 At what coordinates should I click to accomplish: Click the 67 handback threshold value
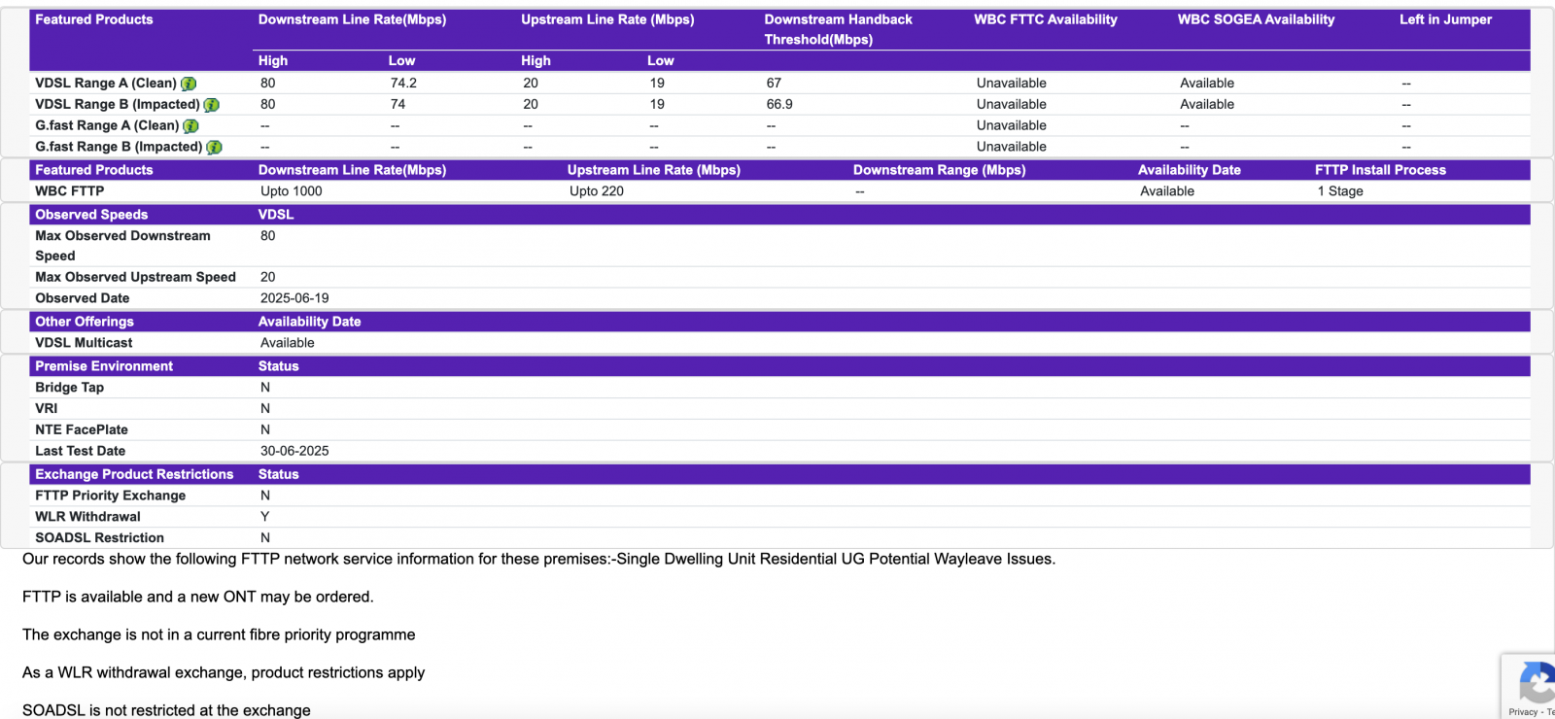click(774, 84)
